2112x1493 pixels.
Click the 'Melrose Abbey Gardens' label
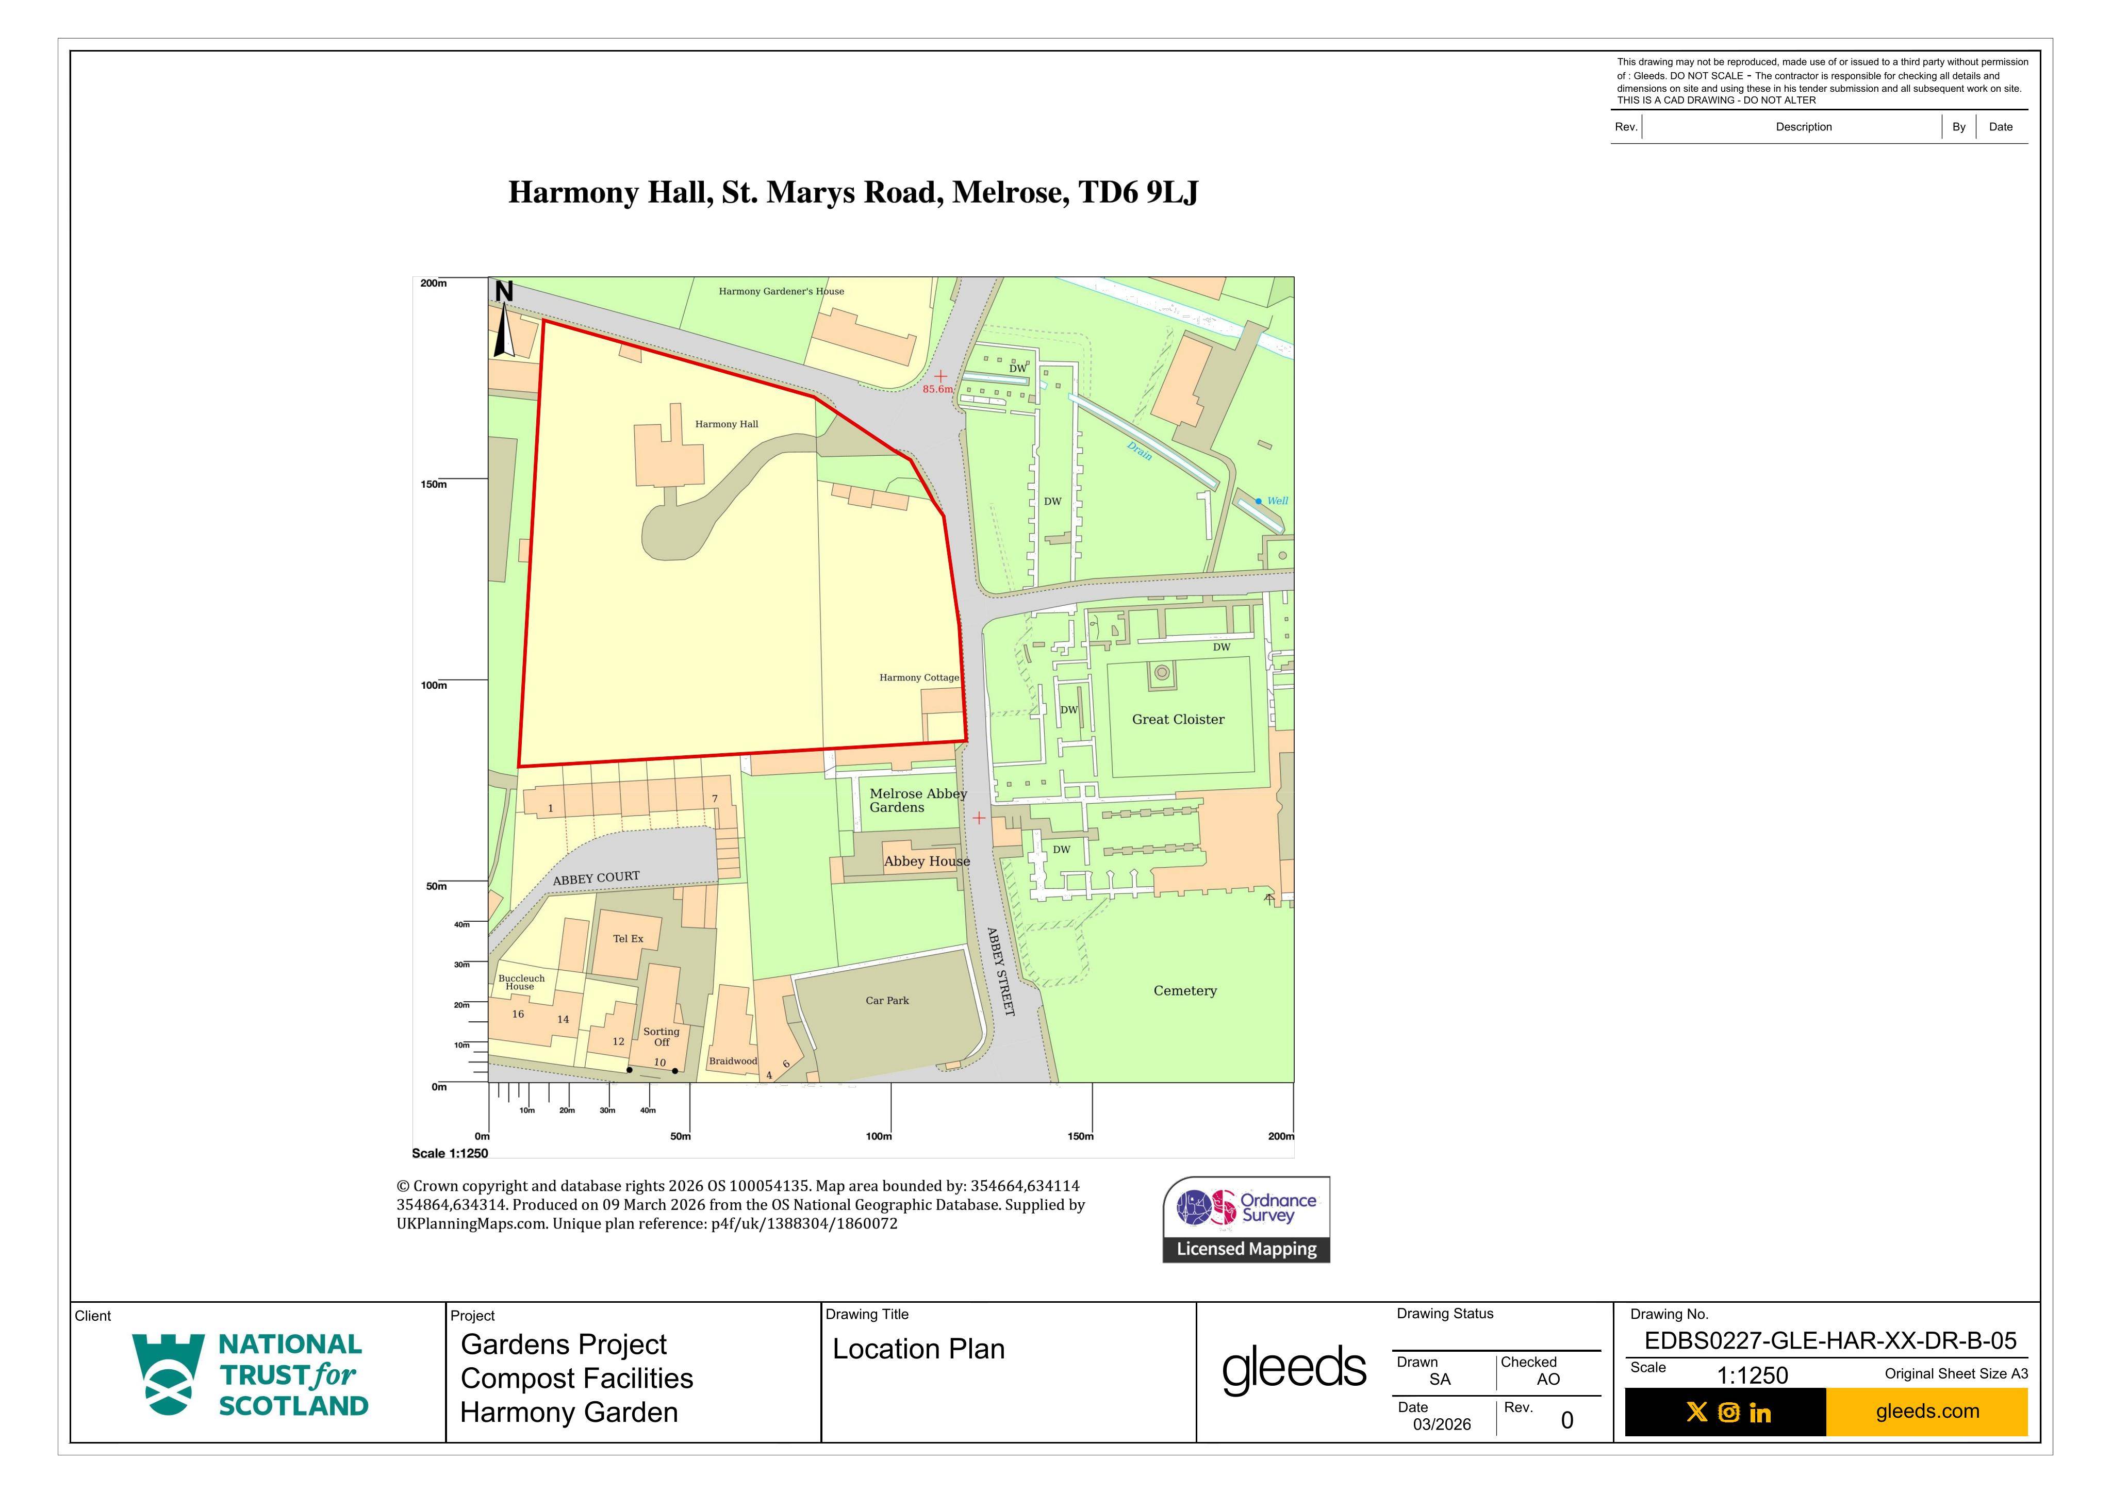[918, 800]
